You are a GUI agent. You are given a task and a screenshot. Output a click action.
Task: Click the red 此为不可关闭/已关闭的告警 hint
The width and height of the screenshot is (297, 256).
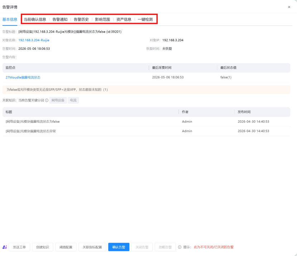pyautogui.click(x=214, y=247)
